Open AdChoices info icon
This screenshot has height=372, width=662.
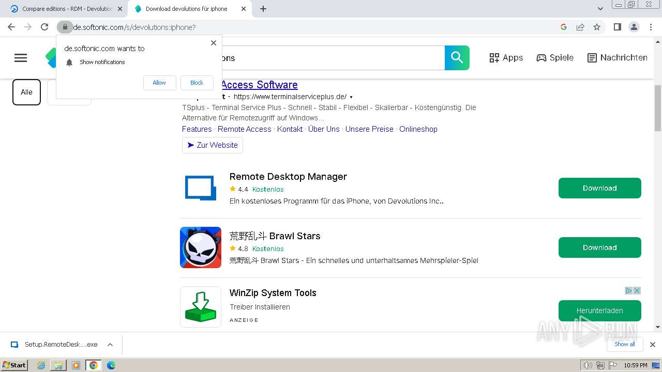[629, 291]
